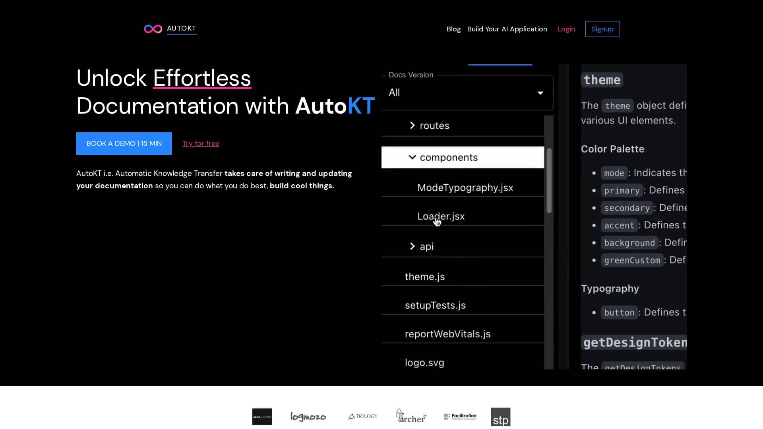This screenshot has height=429, width=763.
Task: Click the background code tag
Action: pos(629,243)
